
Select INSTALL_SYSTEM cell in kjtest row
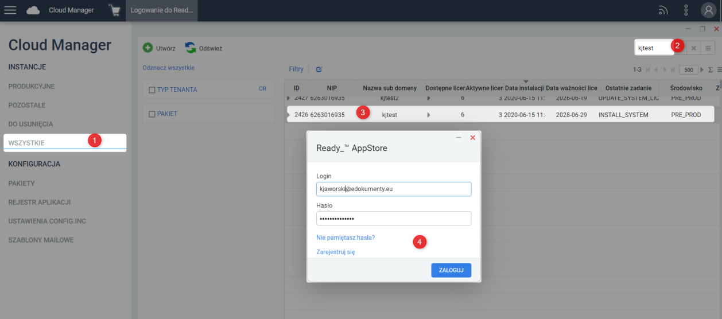[623, 115]
